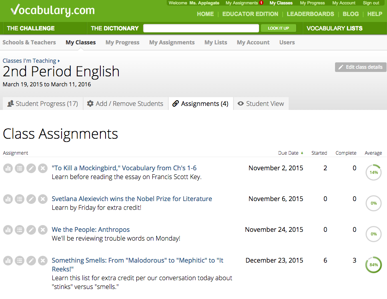The image size is (387, 299).
Task: Remove Svetlana Alexievich assignment using X icon
Action: 43,199
